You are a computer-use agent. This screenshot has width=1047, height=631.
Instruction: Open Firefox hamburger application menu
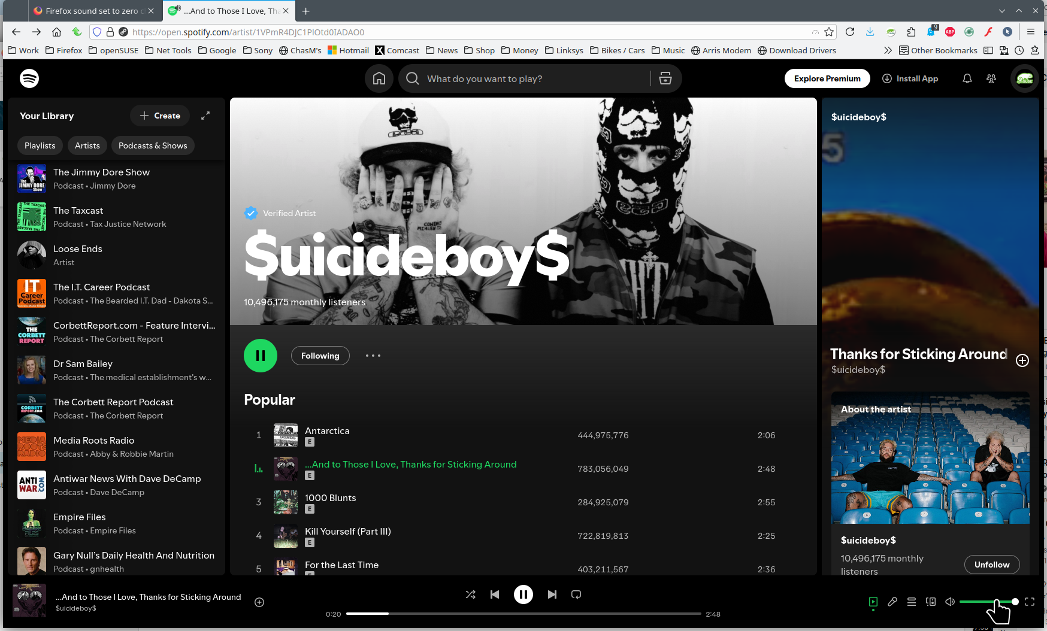[1031, 32]
